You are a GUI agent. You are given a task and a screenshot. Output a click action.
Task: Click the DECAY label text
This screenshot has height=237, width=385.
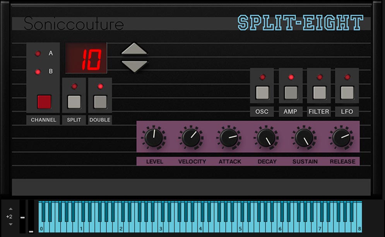(x=267, y=162)
